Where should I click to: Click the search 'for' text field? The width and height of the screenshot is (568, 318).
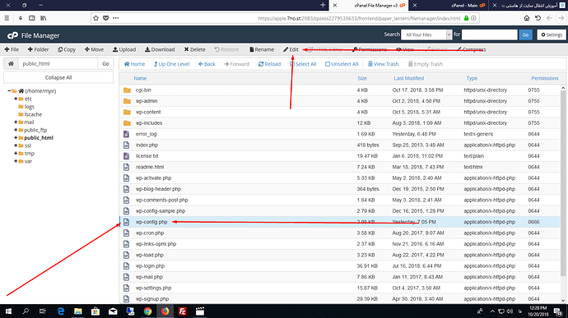pyautogui.click(x=490, y=35)
